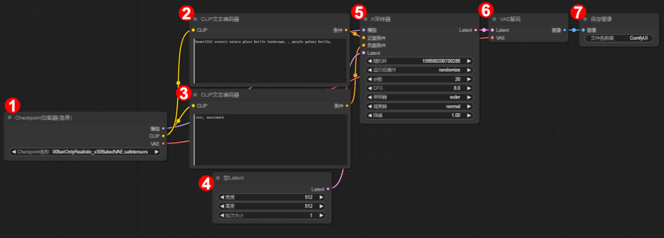Click the CLIP input socket of the beautiful scenery encoder
Screen dimensions: 664x238
click(193, 30)
